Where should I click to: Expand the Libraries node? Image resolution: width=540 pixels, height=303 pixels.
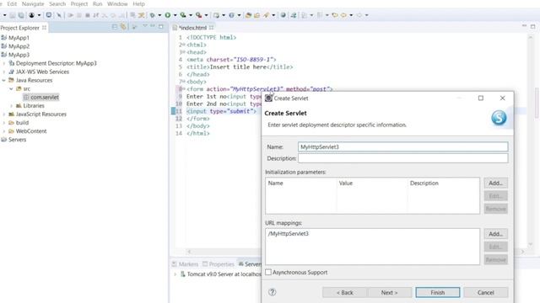tap(11, 106)
